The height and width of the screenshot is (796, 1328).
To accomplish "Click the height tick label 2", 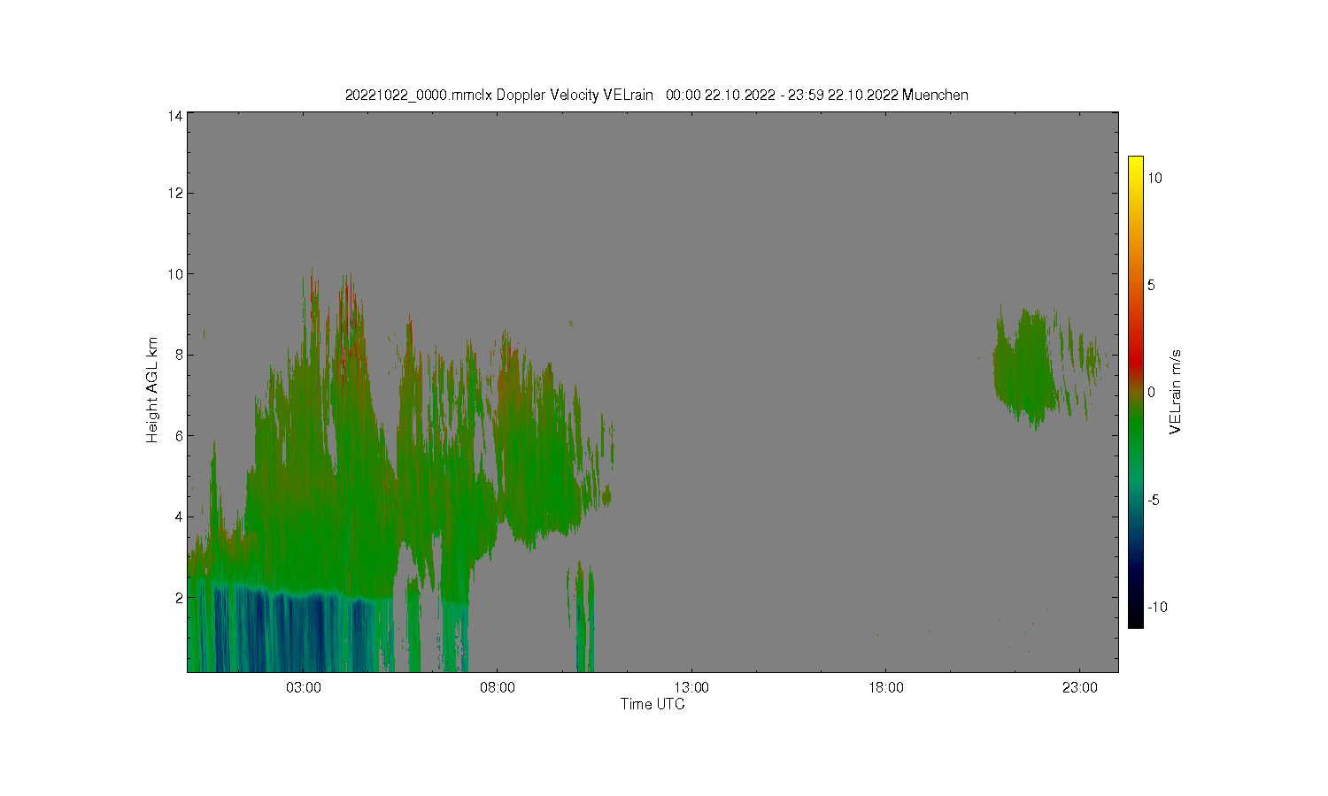I will click(x=179, y=598).
